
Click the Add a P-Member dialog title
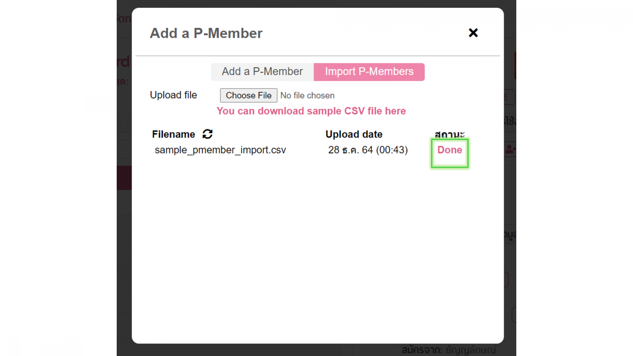206,33
